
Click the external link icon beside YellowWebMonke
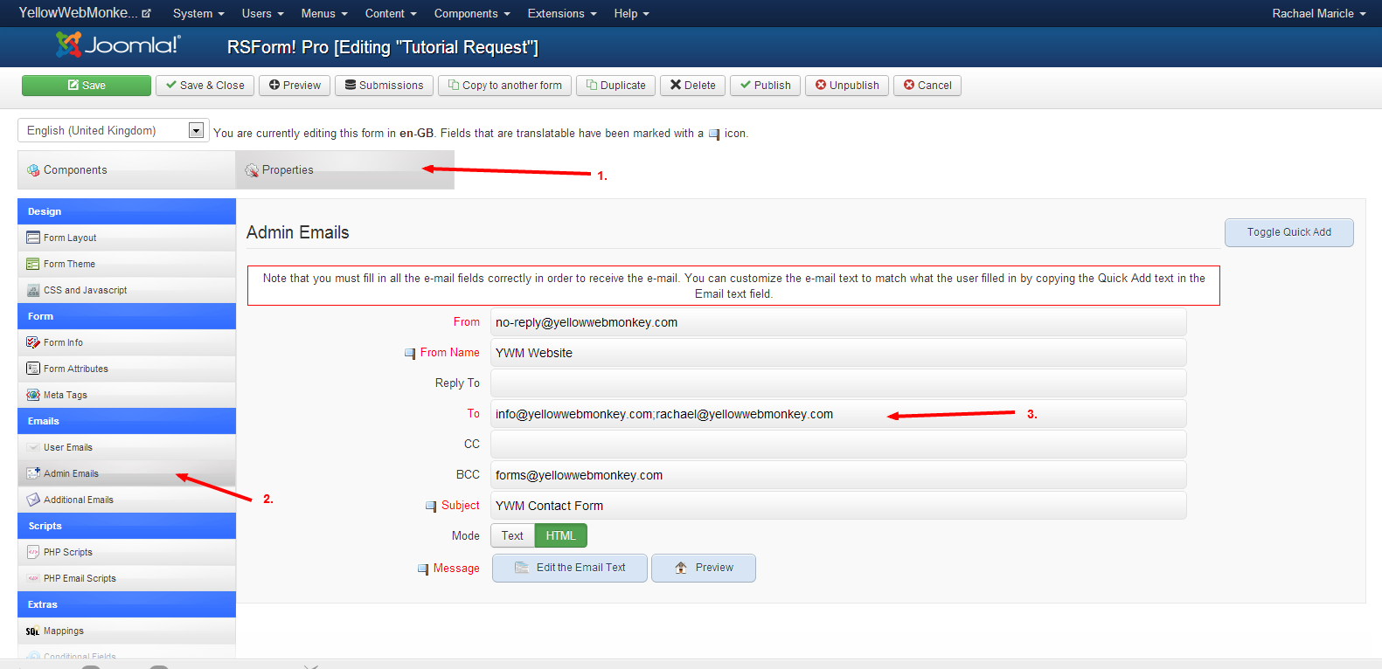click(x=146, y=13)
